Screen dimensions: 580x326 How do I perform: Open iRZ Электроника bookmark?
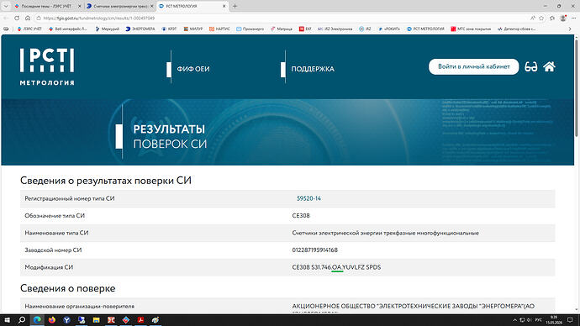335,29
